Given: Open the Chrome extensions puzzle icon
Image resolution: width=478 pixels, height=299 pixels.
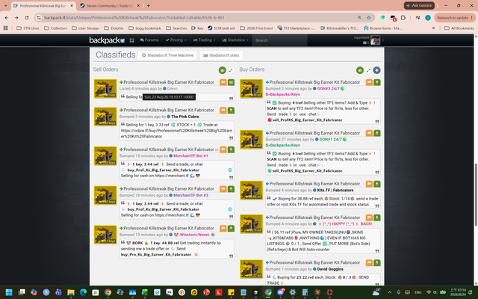Looking at the screenshot, I should click(x=403, y=18).
